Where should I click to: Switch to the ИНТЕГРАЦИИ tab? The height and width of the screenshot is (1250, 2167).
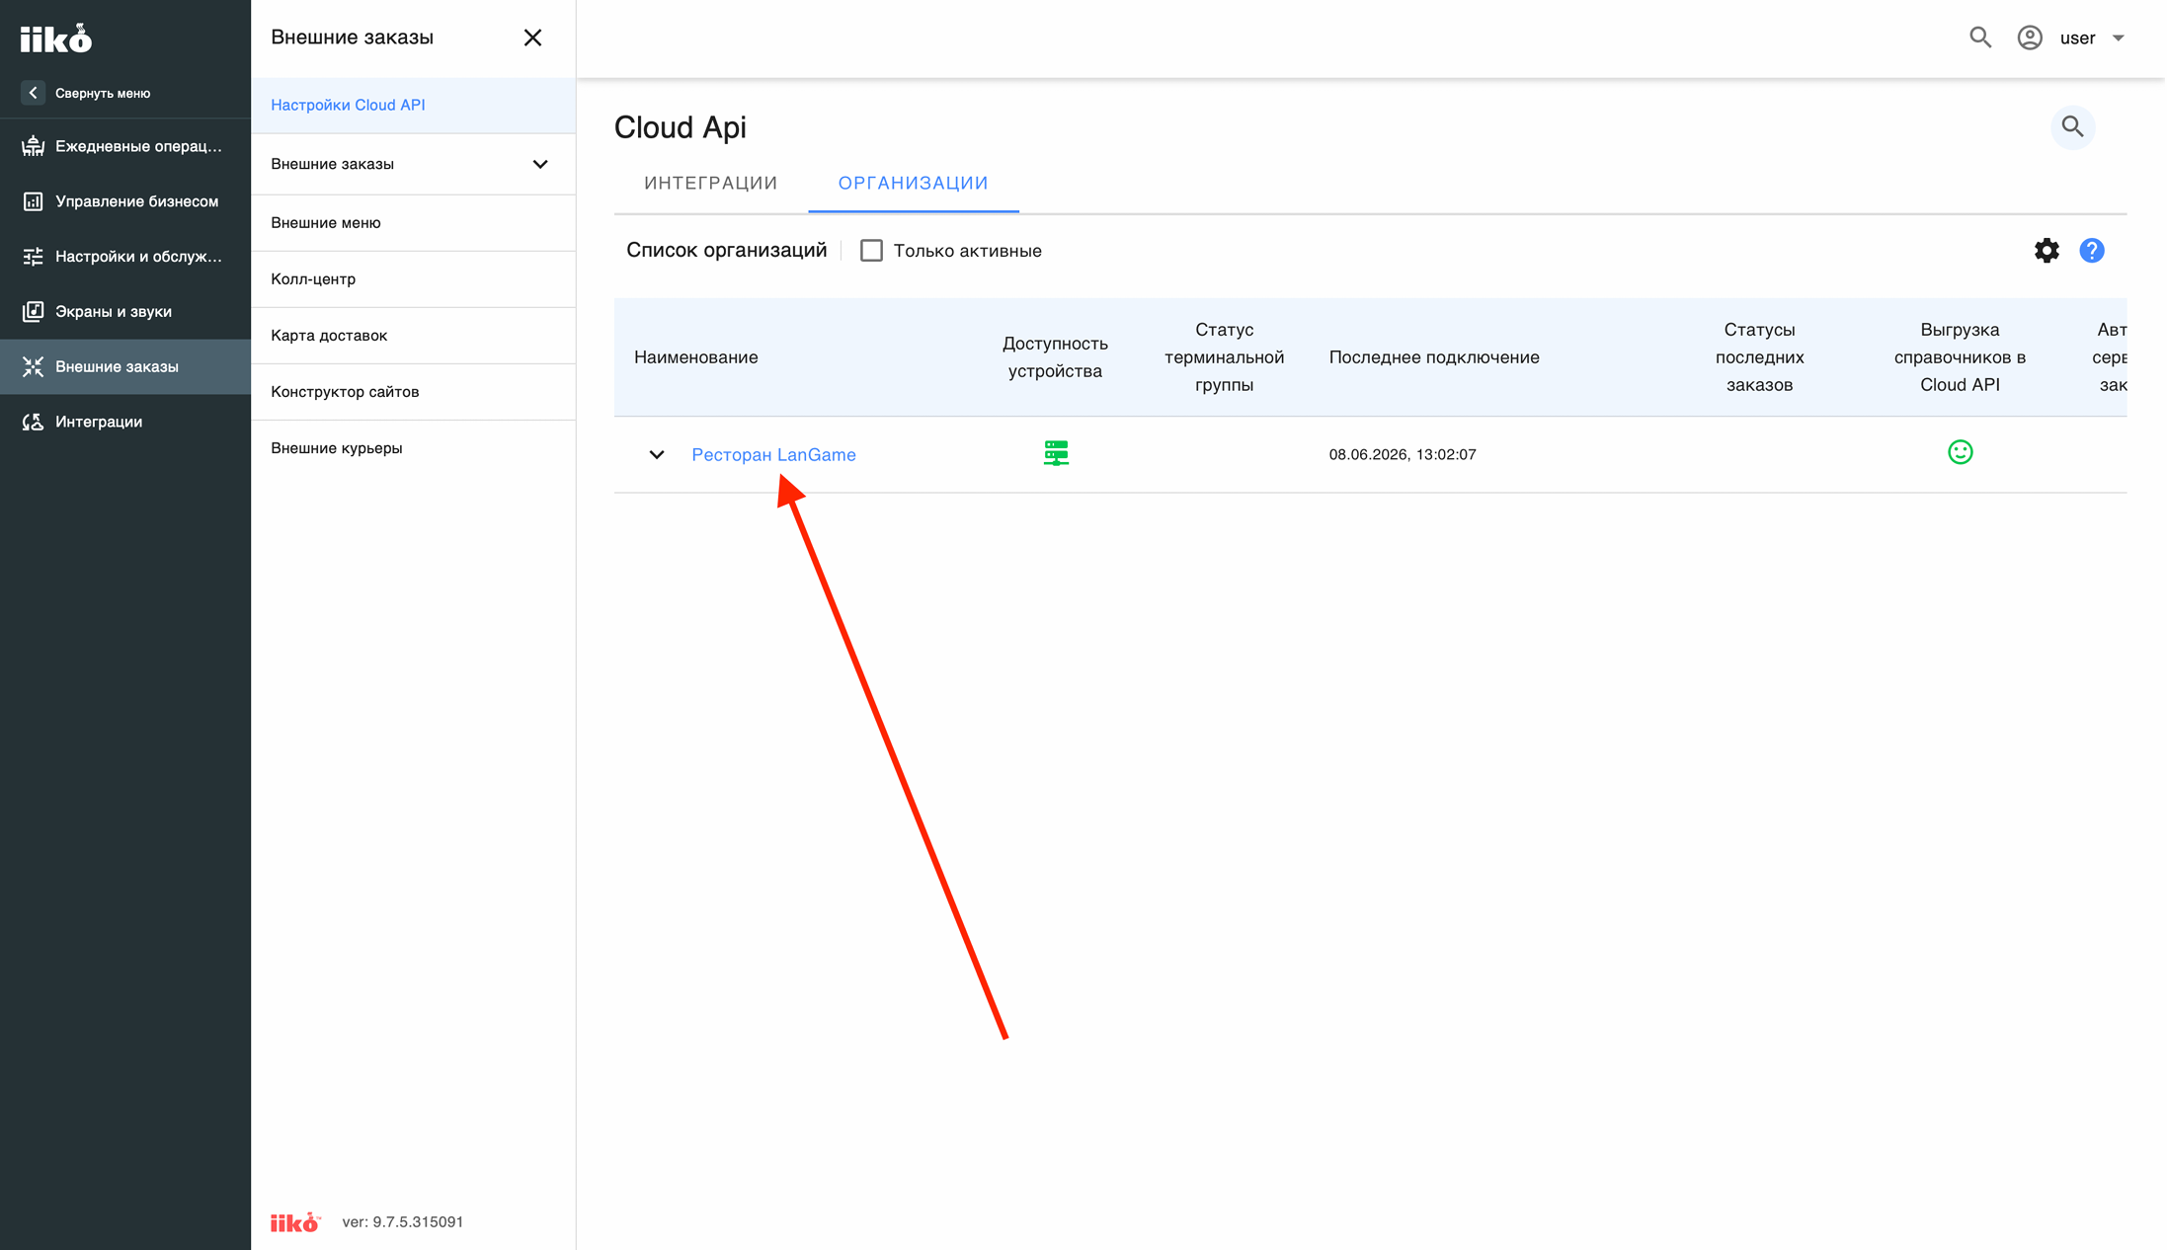coord(711,184)
